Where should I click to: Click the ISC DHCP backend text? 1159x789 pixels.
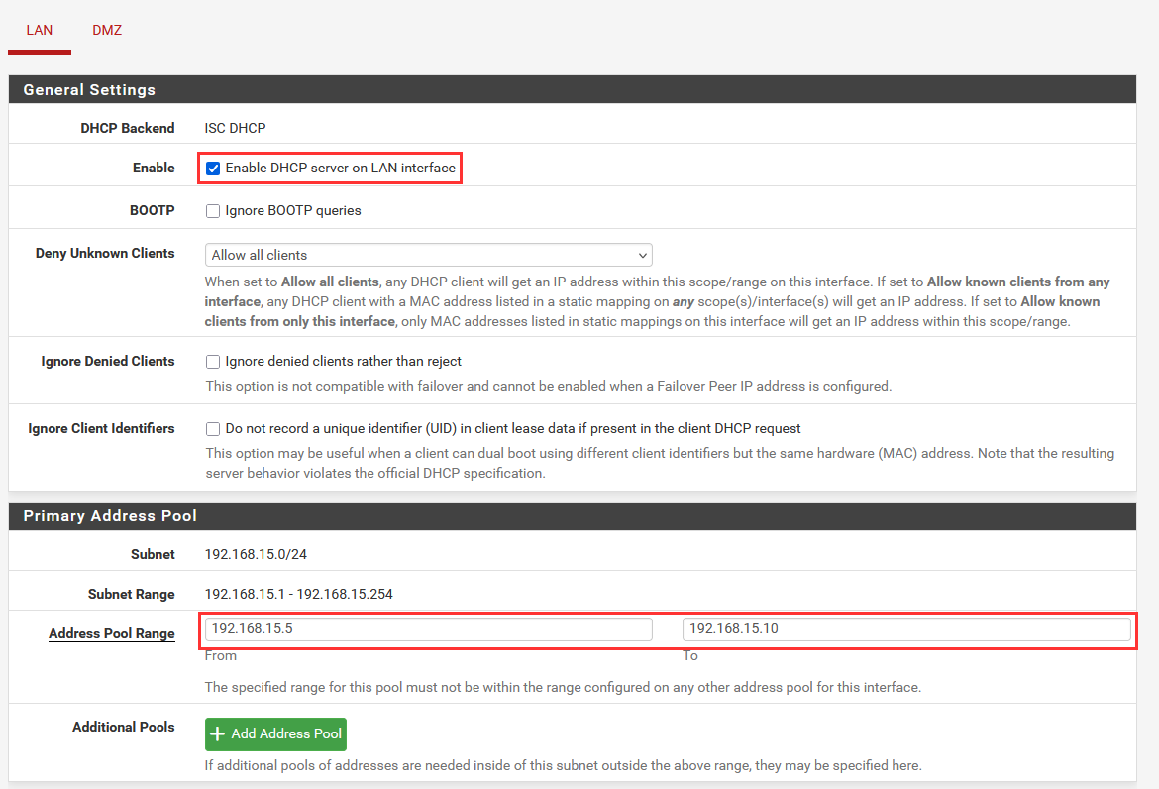click(x=235, y=128)
